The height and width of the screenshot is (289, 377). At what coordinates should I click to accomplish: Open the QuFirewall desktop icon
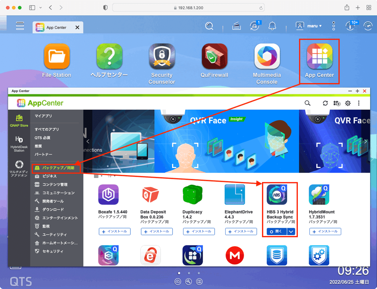coord(214,56)
